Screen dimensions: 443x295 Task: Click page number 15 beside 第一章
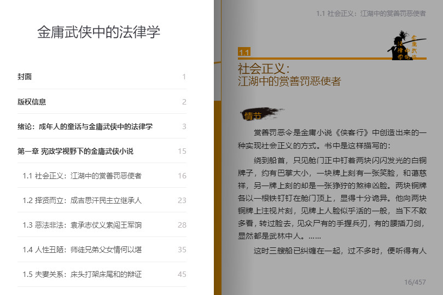tap(182, 151)
